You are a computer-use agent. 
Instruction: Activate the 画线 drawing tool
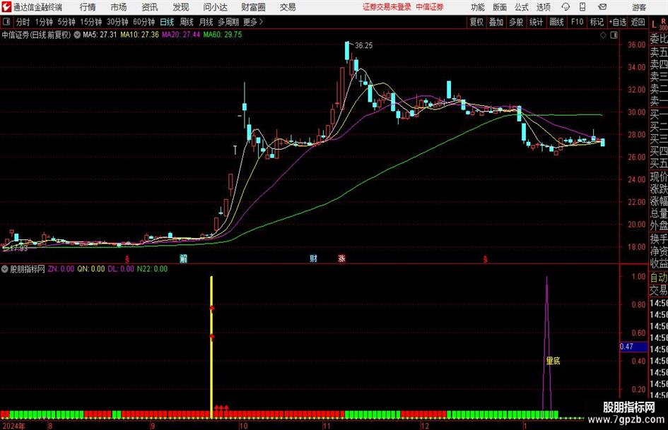tap(556, 22)
